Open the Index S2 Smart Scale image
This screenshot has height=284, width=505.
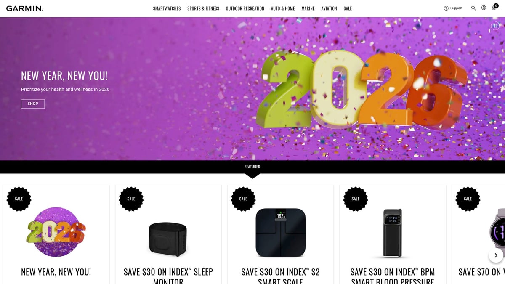280,233
